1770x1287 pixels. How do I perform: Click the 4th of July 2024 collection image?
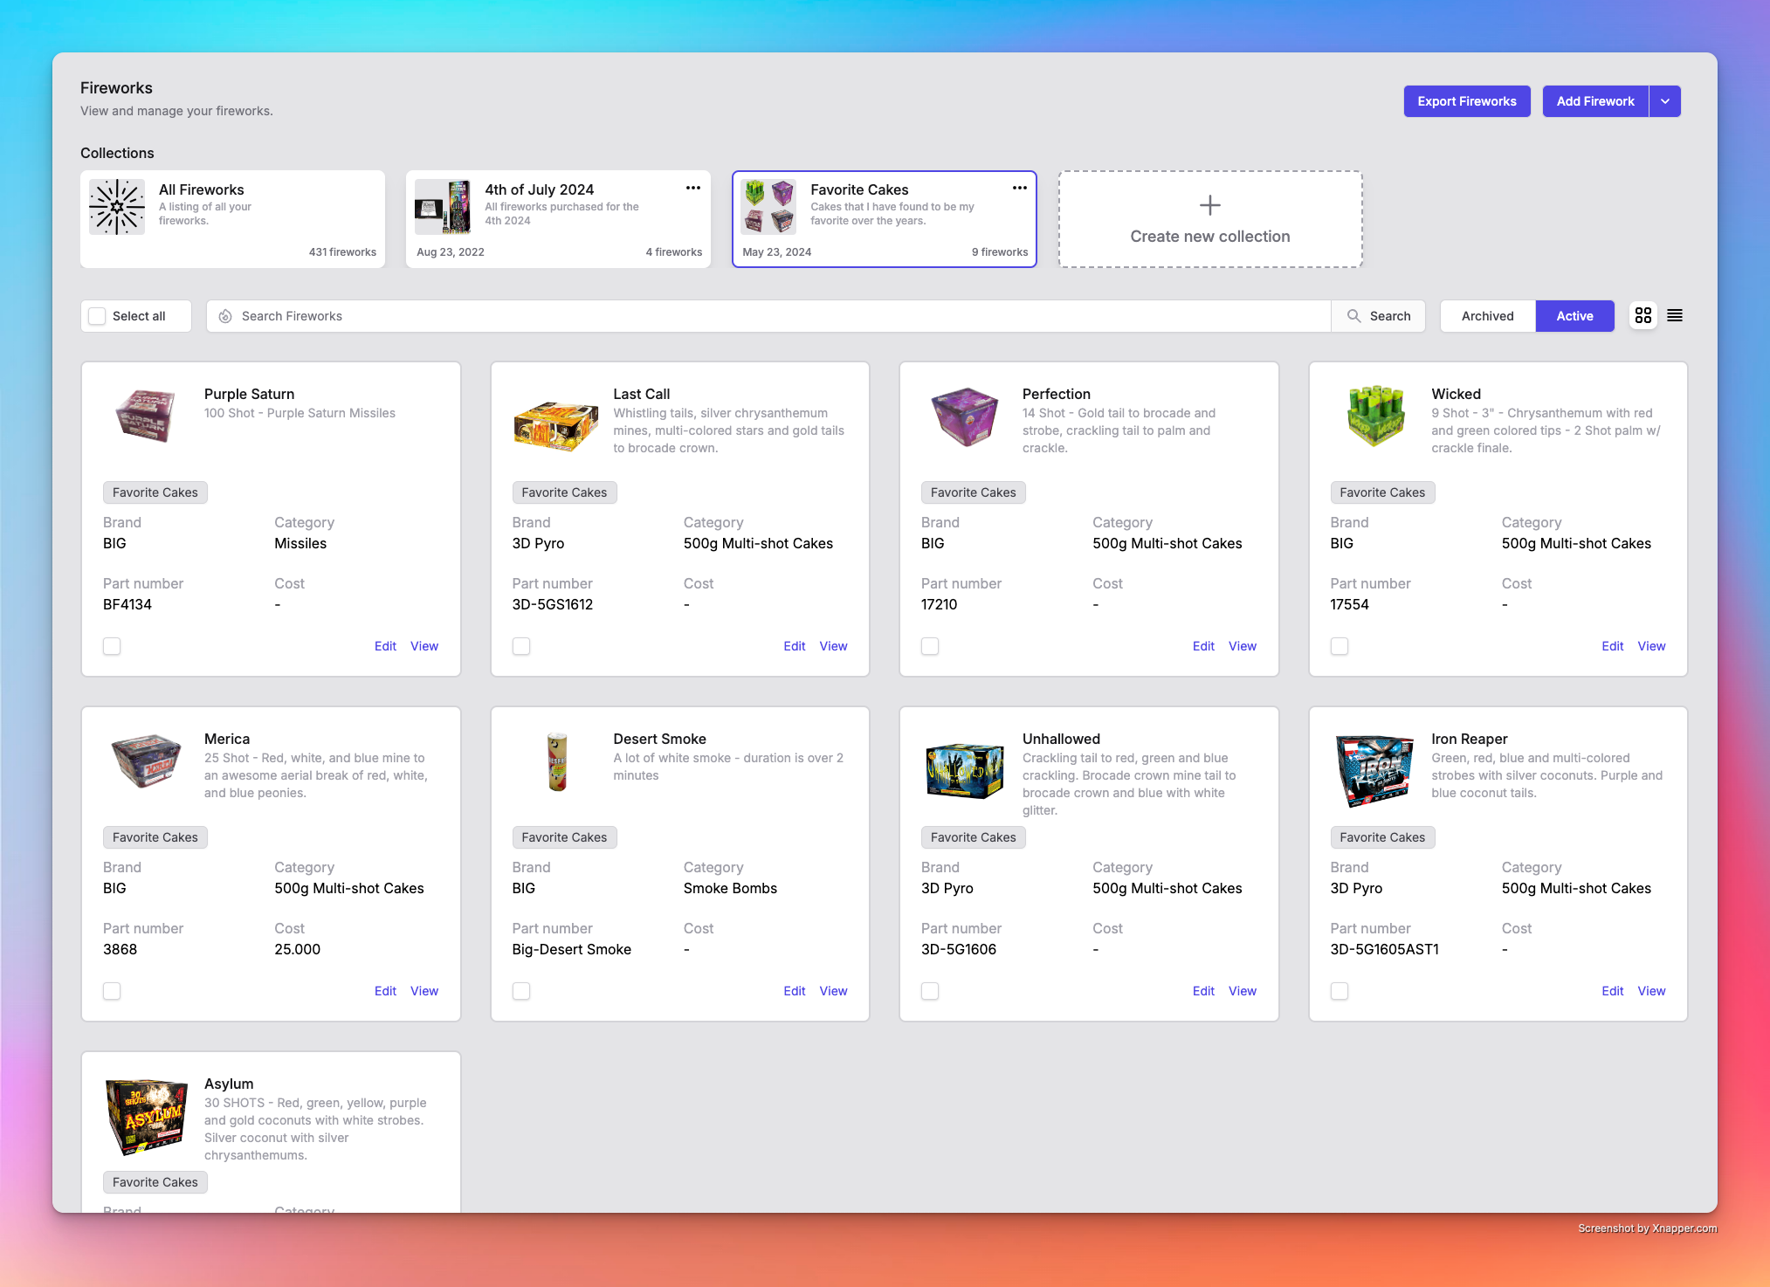pos(443,207)
